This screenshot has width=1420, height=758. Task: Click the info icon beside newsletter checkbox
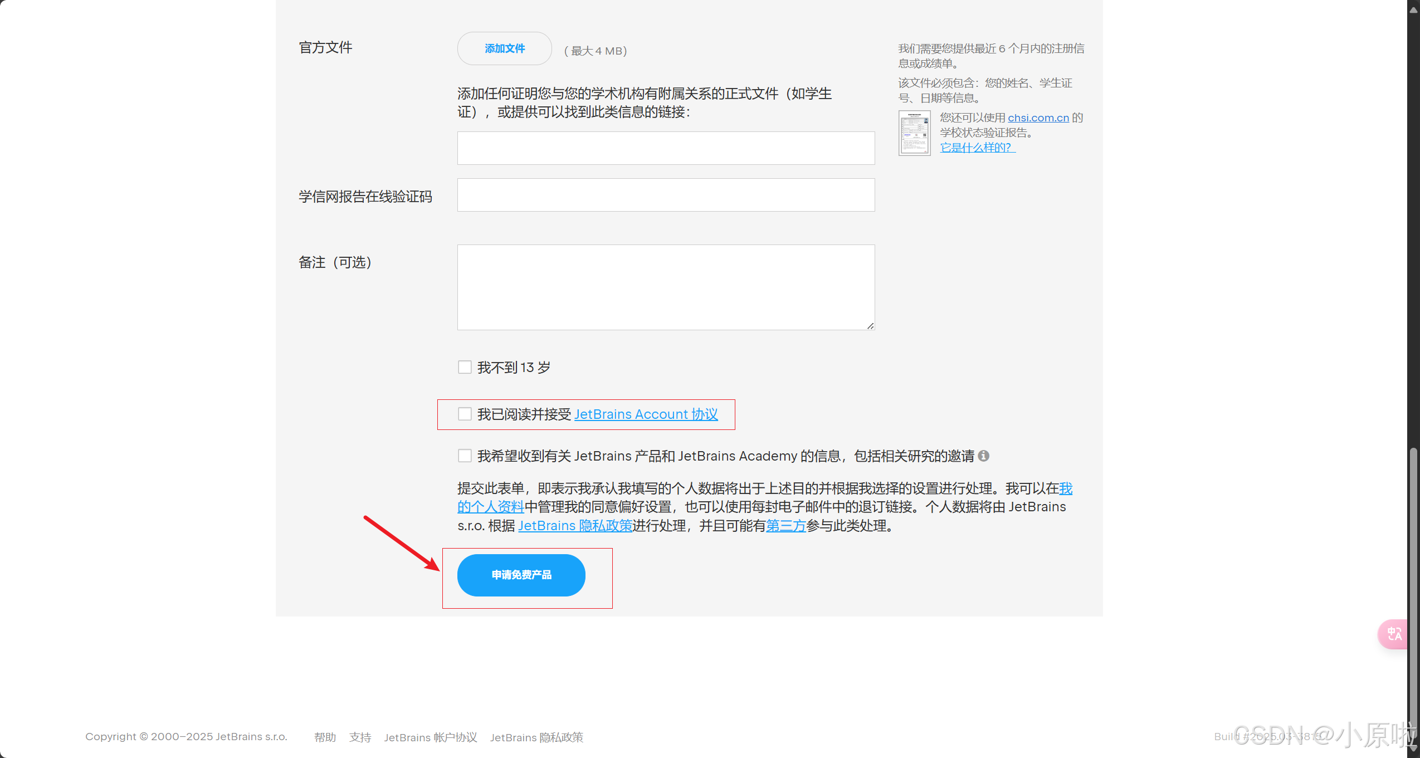[x=984, y=456]
